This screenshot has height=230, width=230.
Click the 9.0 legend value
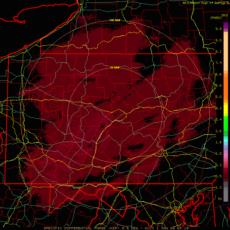[x=218, y=40]
